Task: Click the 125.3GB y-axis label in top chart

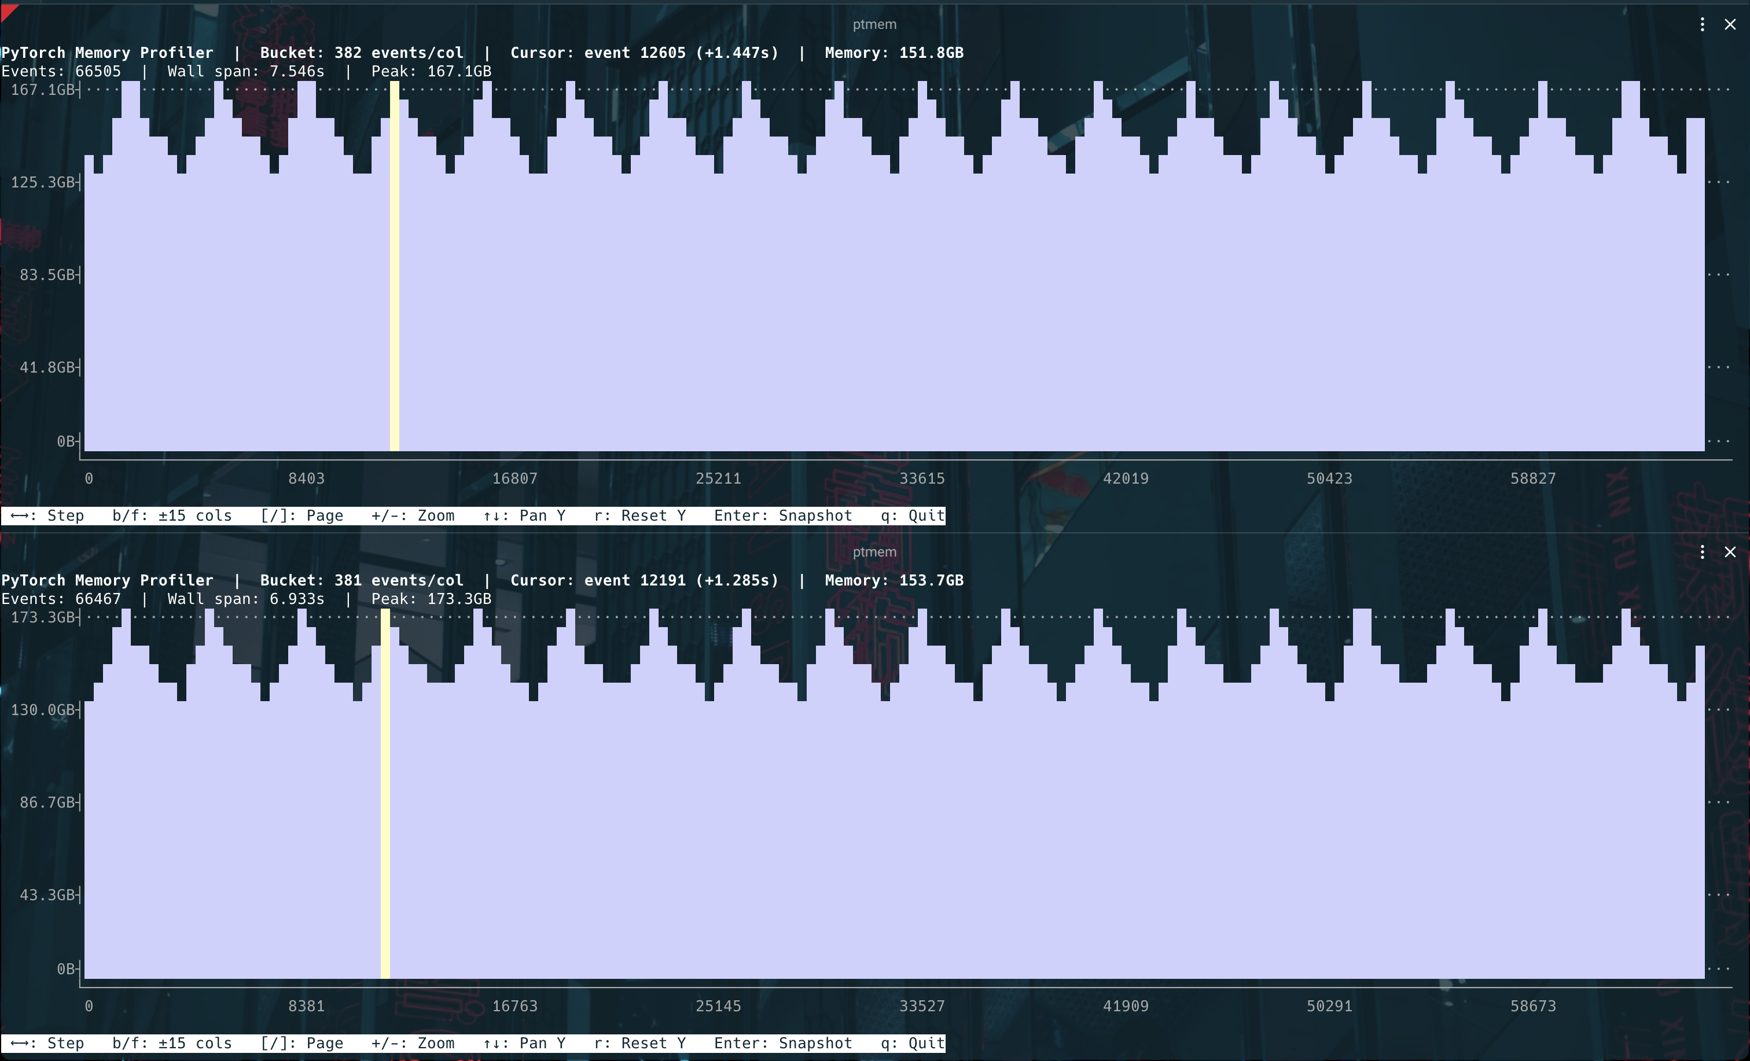Action: 43,182
